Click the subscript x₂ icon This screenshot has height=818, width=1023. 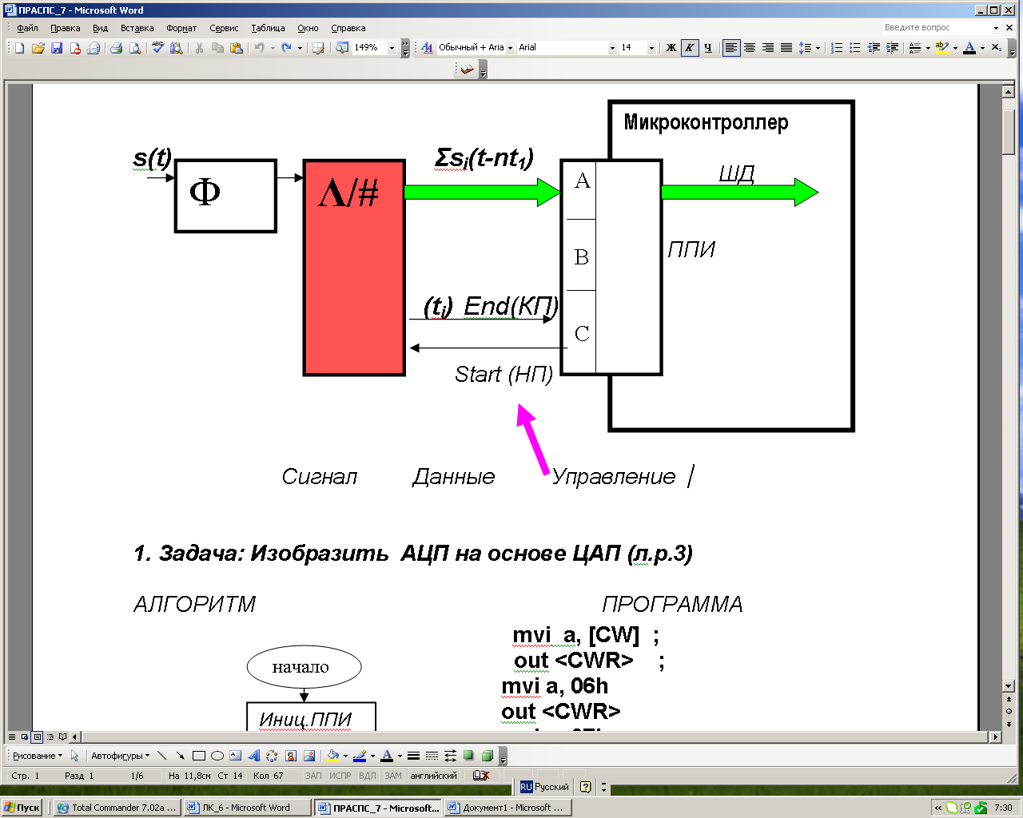(997, 48)
